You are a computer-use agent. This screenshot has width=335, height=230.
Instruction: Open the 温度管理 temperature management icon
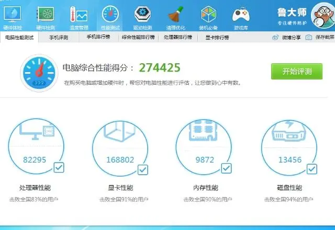(79, 14)
